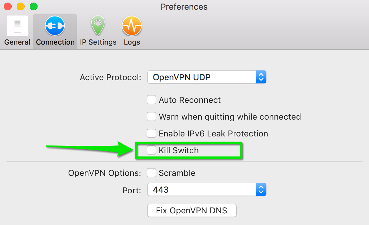
Task: Click the IP Settings tab label
Action: [98, 42]
